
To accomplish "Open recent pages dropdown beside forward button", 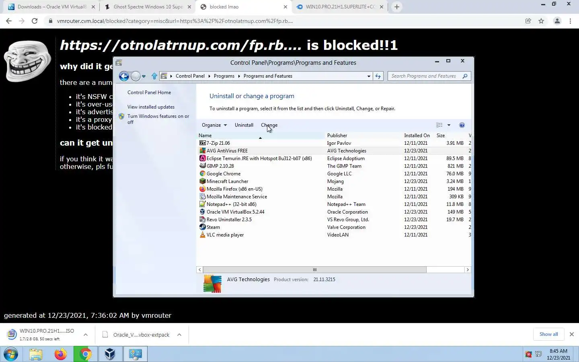I will pyautogui.click(x=144, y=76).
